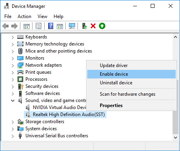Image resolution: width=180 pixels, height=151 pixels.
Task: Expand the Security devices node
Action: pos(13,87)
